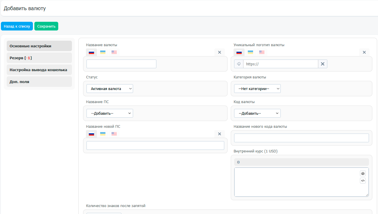Screen dimensions: 378x214
Task: Toggle eye preview in Внутренний курс editor
Action: click(x=363, y=173)
